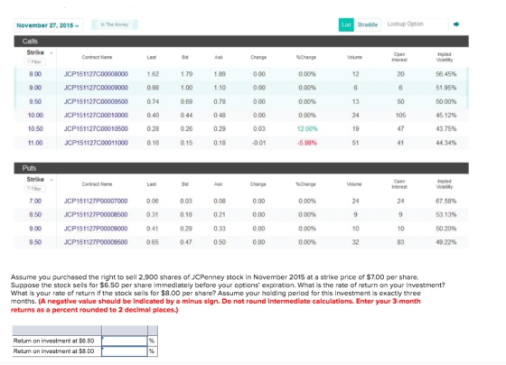Click the Lookup Option search field
The width and height of the screenshot is (506, 365).
pyautogui.click(x=417, y=24)
